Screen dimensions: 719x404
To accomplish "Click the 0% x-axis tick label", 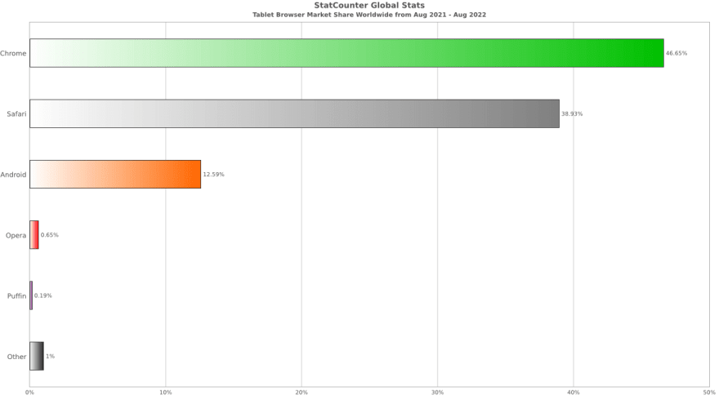I will [29, 393].
